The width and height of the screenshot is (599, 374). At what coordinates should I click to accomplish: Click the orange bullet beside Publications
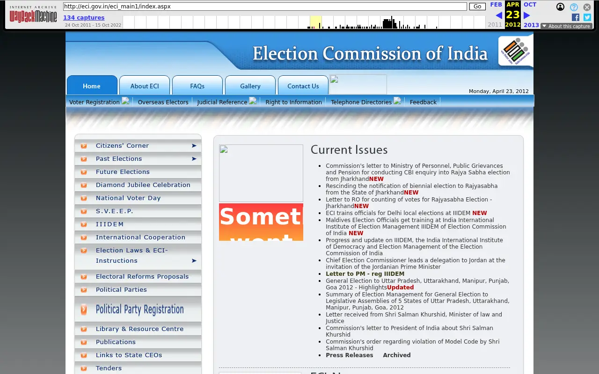tap(84, 342)
